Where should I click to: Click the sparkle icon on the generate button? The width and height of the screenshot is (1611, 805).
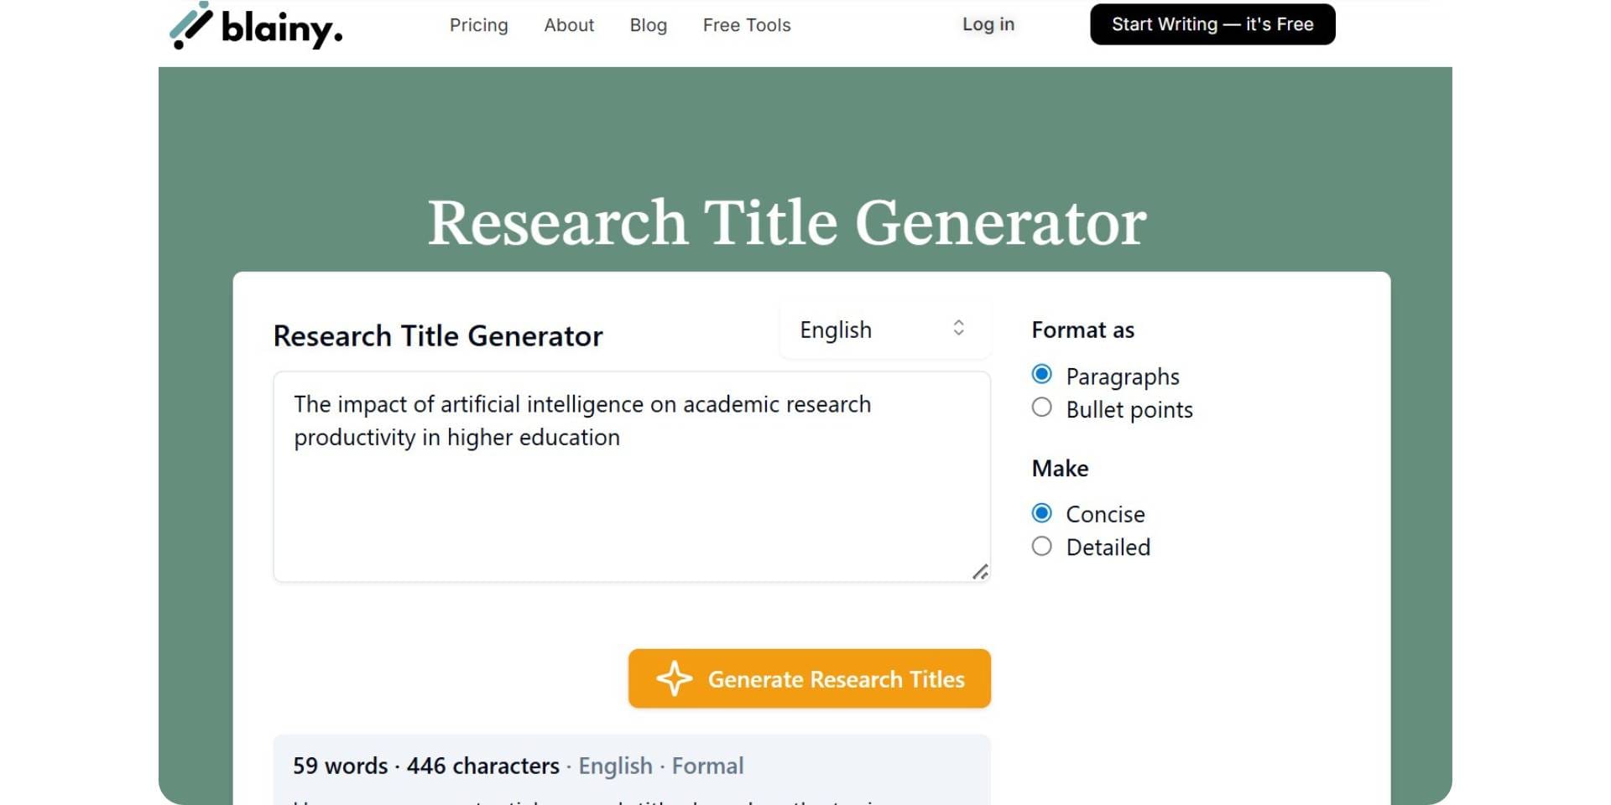pyautogui.click(x=673, y=679)
